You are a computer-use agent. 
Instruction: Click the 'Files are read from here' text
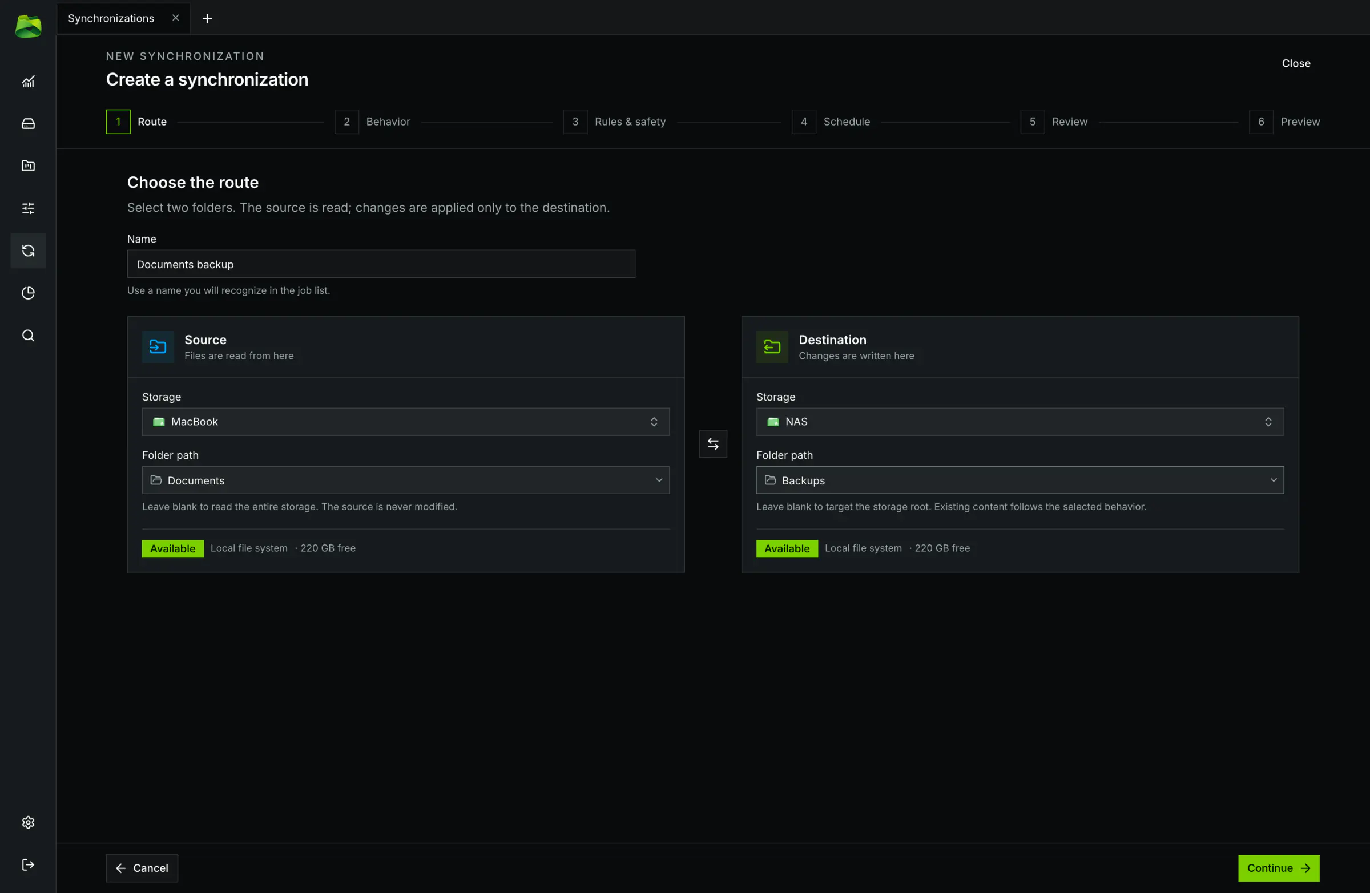[x=239, y=355]
